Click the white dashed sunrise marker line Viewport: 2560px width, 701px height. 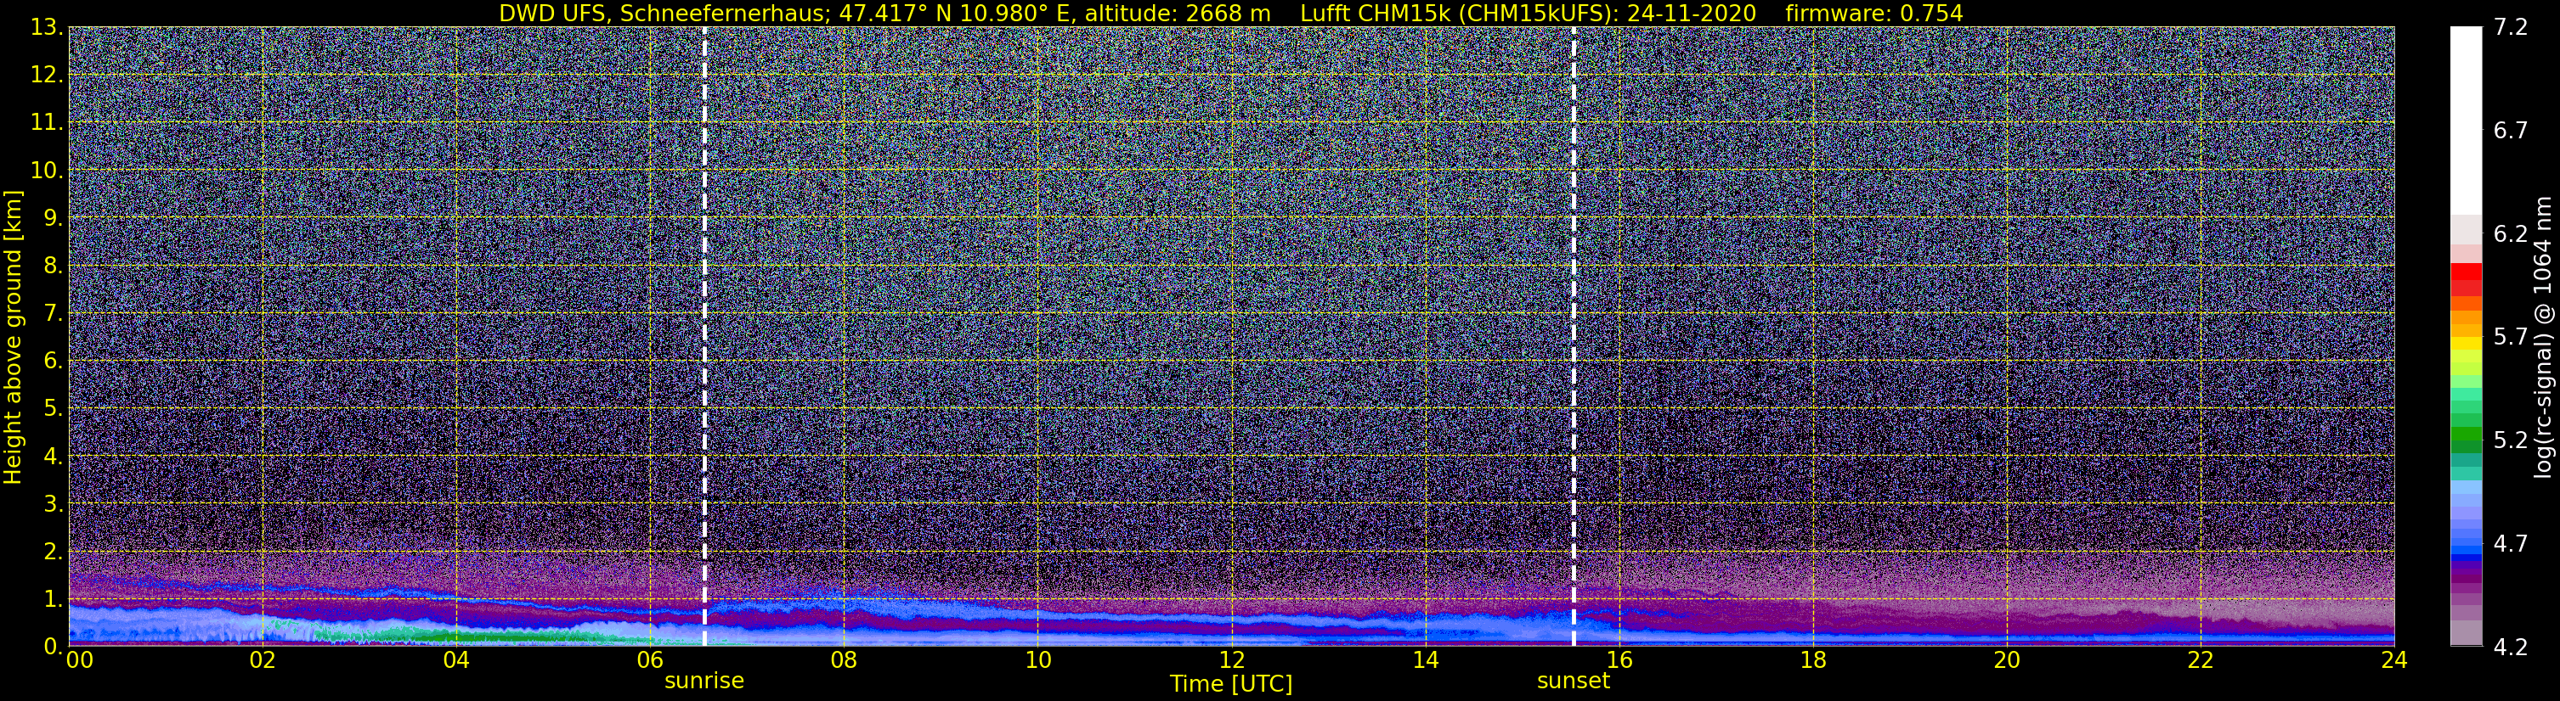pos(704,337)
